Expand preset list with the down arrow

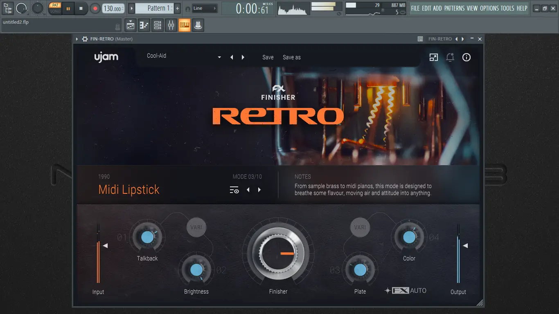click(219, 57)
